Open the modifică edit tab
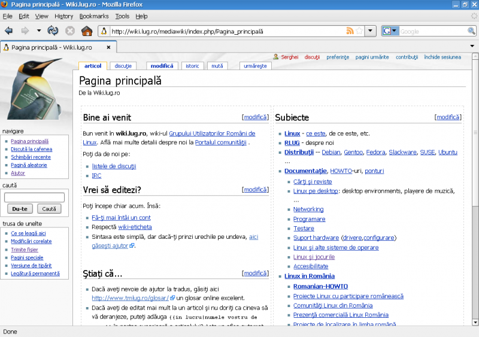Image resolution: width=479 pixels, height=337 pixels. 162,66
